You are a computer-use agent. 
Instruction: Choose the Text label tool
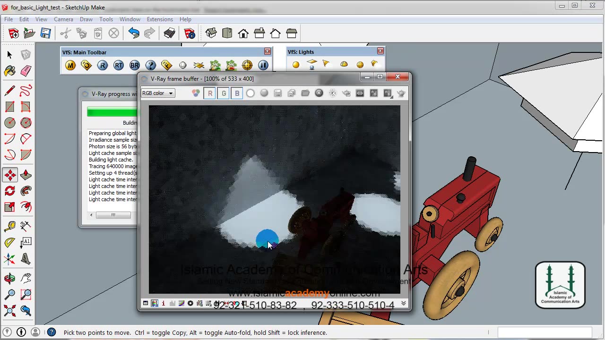pyautogui.click(x=26, y=243)
